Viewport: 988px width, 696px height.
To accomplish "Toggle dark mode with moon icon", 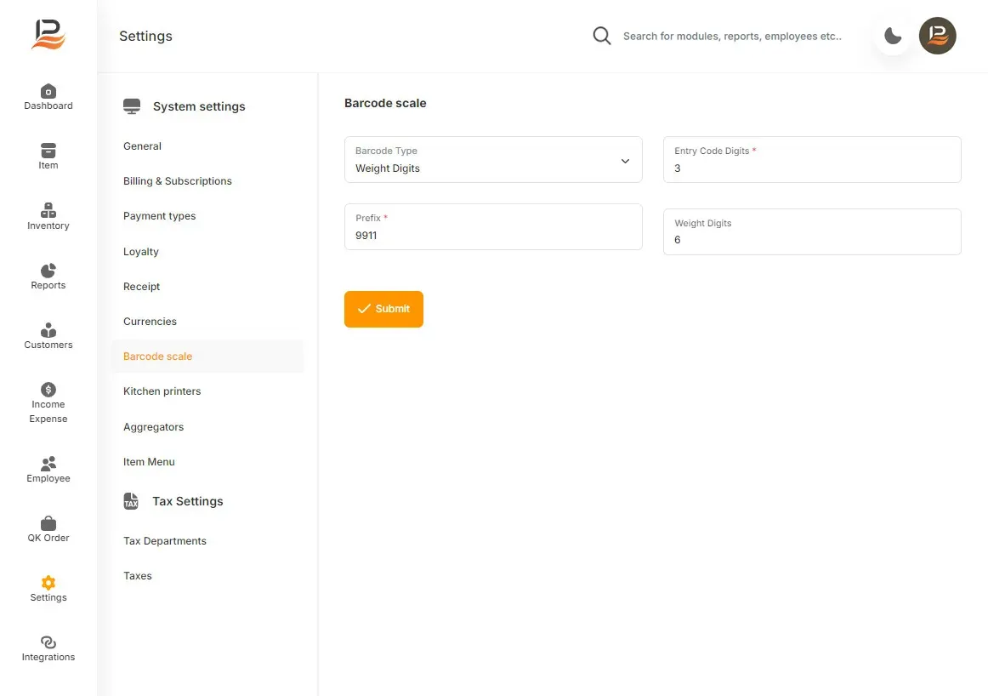I will (893, 36).
